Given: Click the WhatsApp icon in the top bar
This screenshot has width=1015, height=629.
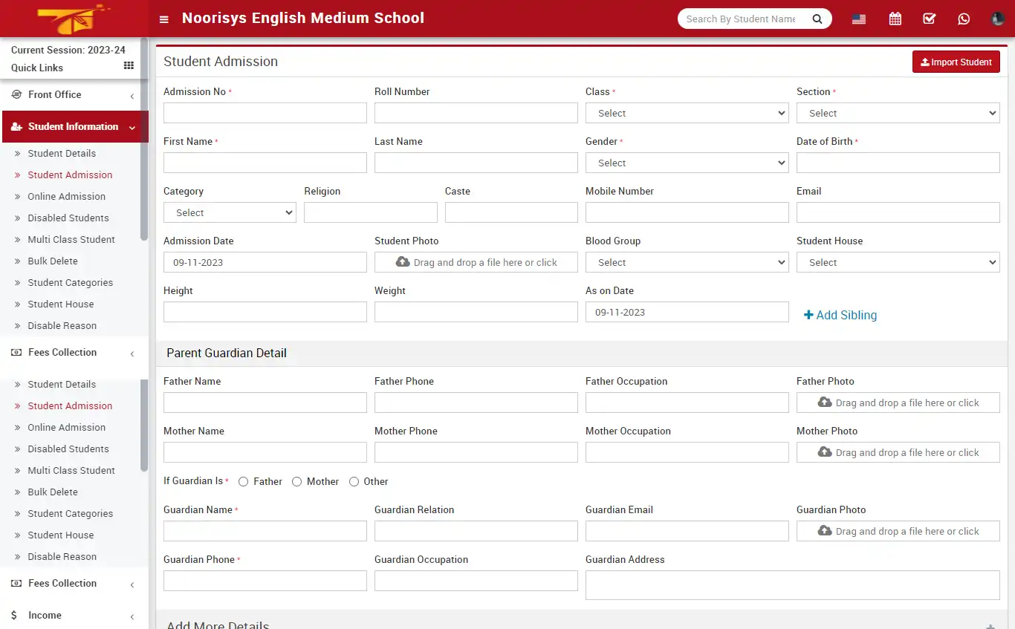Looking at the screenshot, I should 964,19.
